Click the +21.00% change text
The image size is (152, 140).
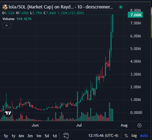point(76,13)
